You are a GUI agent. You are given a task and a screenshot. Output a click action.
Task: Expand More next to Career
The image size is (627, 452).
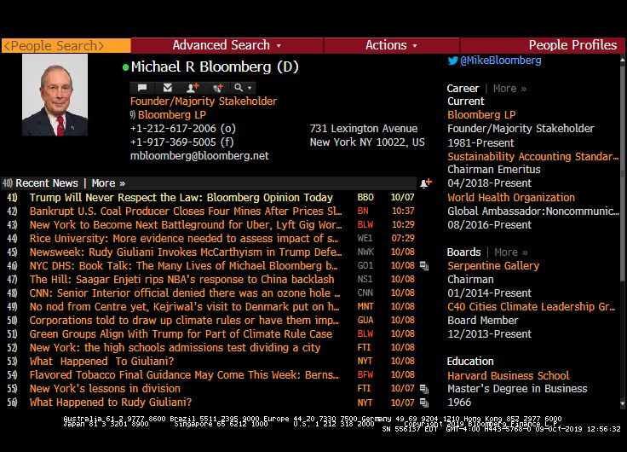pyautogui.click(x=509, y=89)
